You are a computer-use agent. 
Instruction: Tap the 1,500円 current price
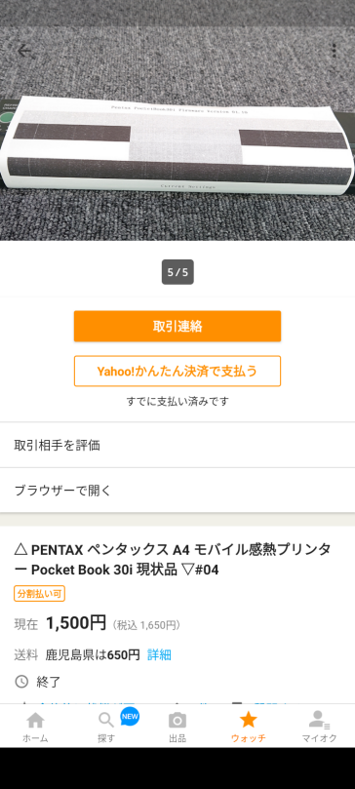(x=76, y=623)
